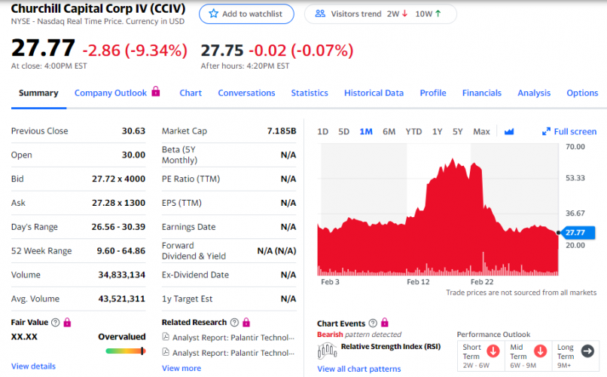This screenshot has width=607, height=377.
Task: Click the Avg. Volume value 43,521,311
Action: click(x=121, y=299)
